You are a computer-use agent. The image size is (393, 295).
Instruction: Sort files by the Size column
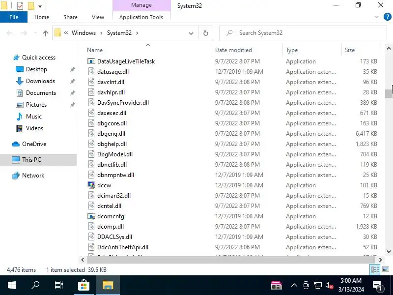click(x=350, y=50)
